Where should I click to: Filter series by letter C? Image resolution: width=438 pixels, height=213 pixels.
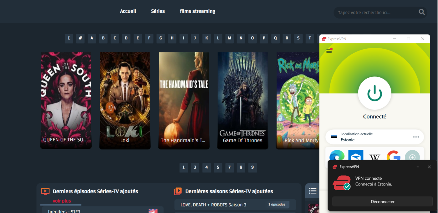point(115,38)
